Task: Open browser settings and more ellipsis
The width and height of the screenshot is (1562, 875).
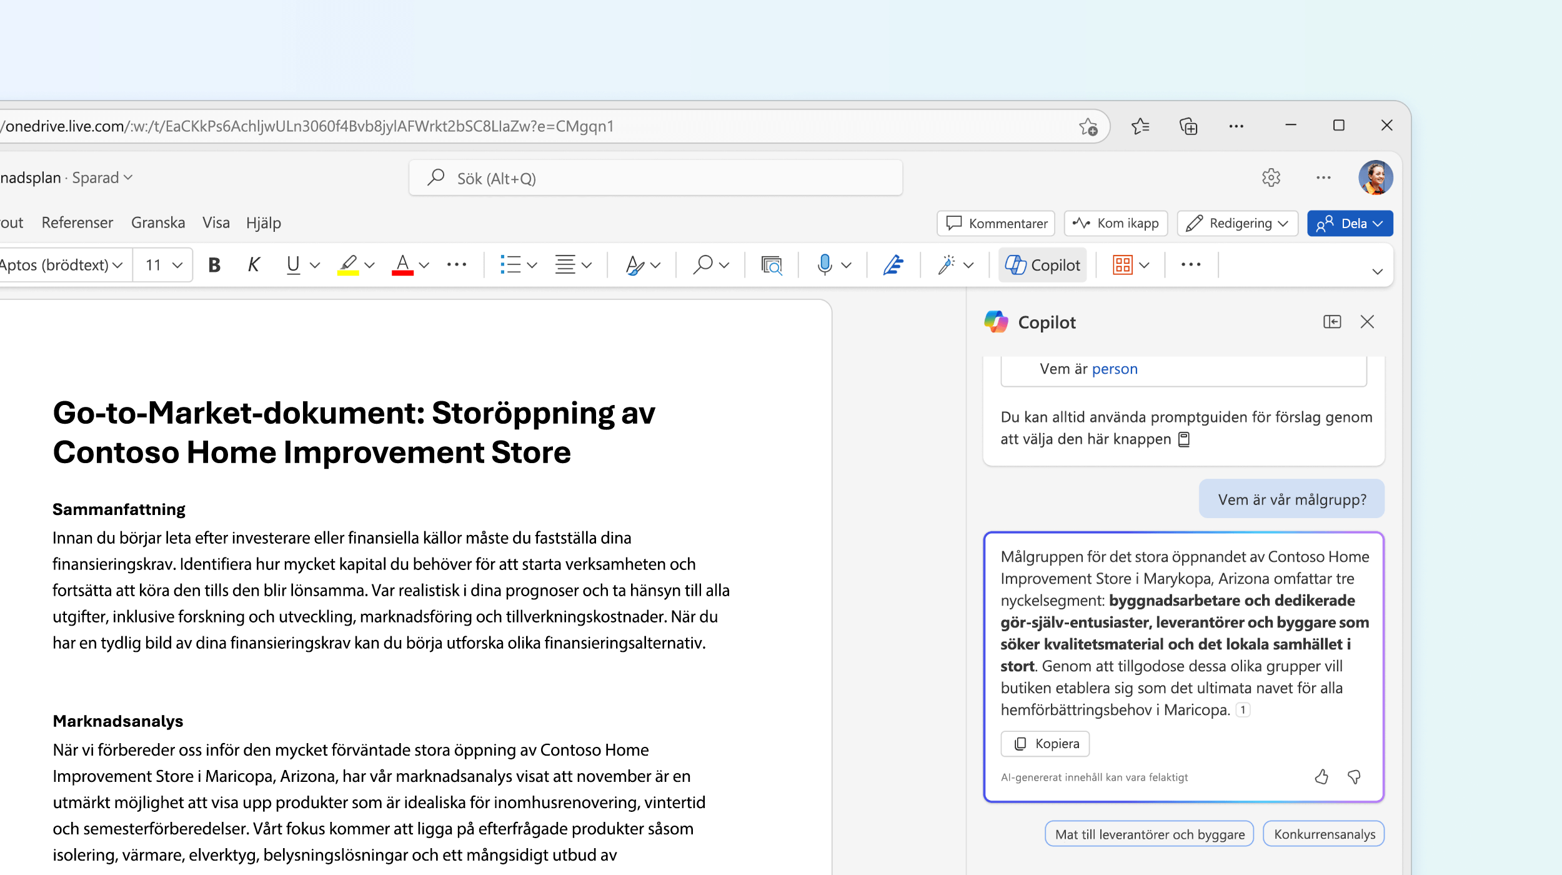Action: click(1236, 126)
